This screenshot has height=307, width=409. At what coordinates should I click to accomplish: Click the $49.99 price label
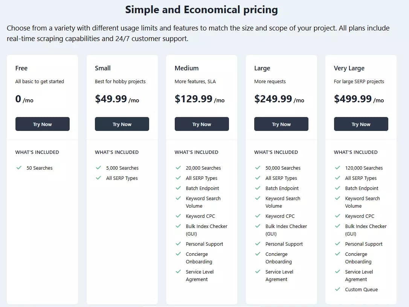coord(111,99)
